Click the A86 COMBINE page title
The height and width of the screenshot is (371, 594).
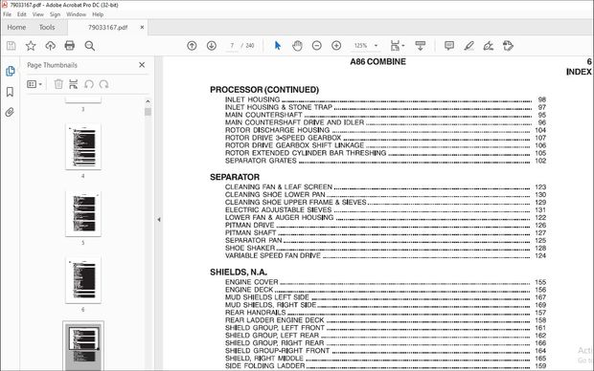point(377,61)
